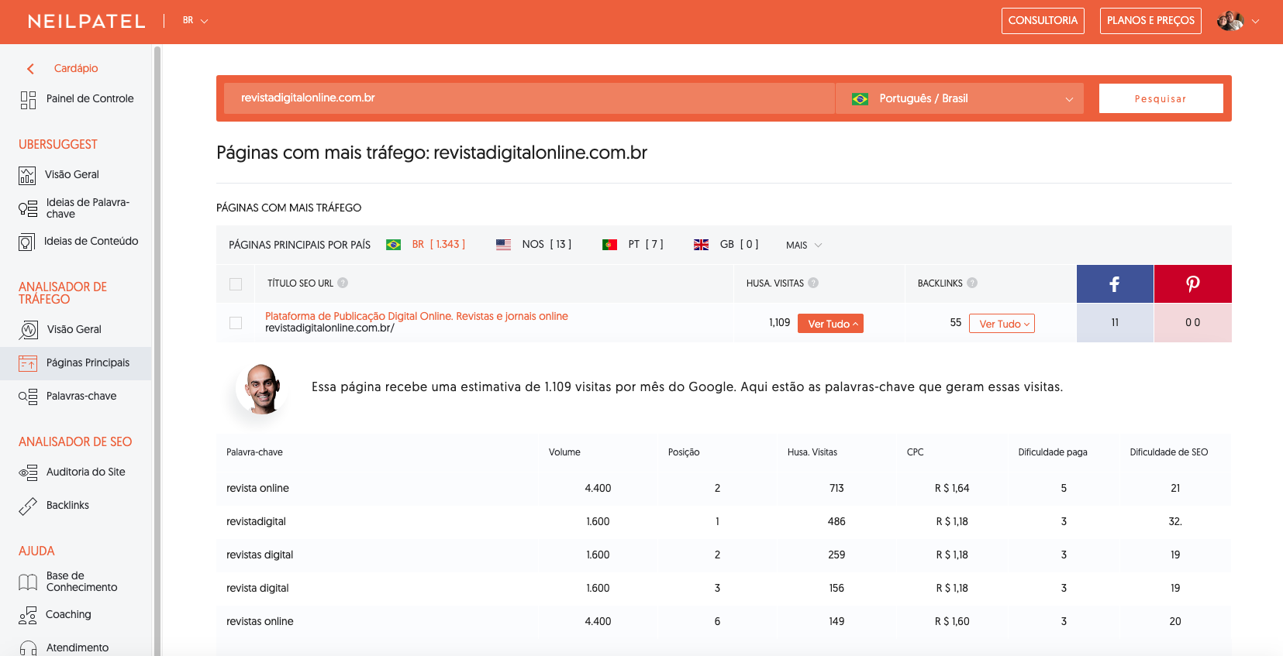Click the BACKLINKS column help icon
The height and width of the screenshot is (656, 1283).
pos(972,283)
